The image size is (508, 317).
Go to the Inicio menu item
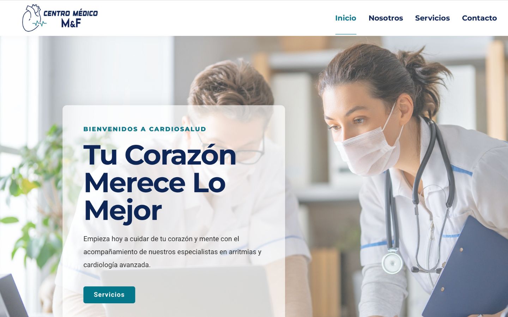point(345,18)
